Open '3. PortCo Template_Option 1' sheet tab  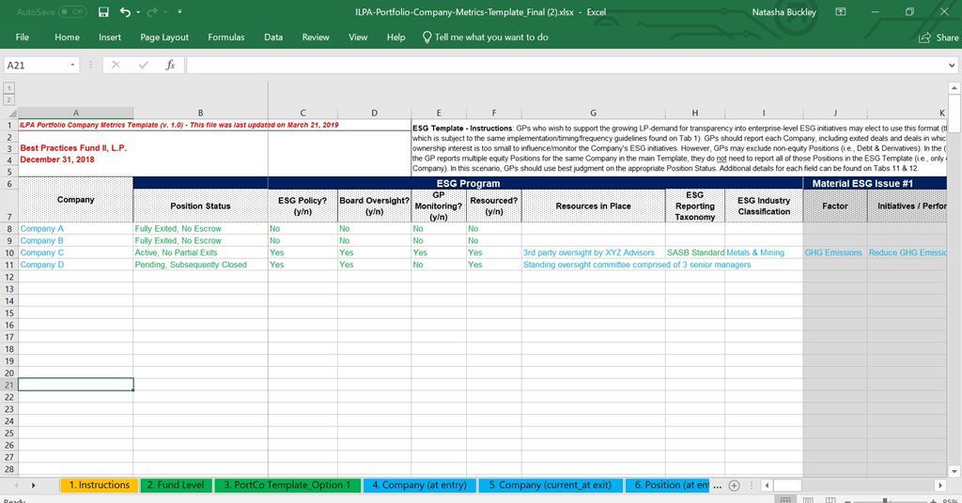(x=287, y=485)
